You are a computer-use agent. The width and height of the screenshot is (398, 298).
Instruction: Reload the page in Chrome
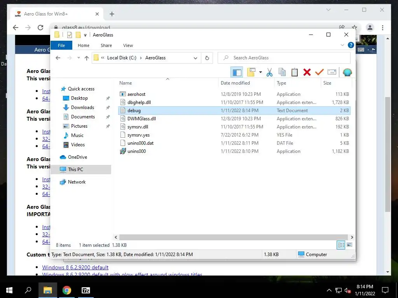[40, 28]
